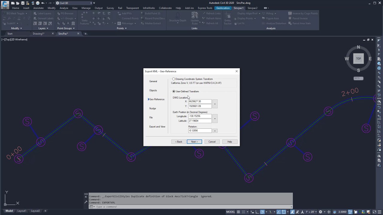Click the Undo arrow icon
The width and height of the screenshot is (383, 215).
pyautogui.click(x=43, y=3)
